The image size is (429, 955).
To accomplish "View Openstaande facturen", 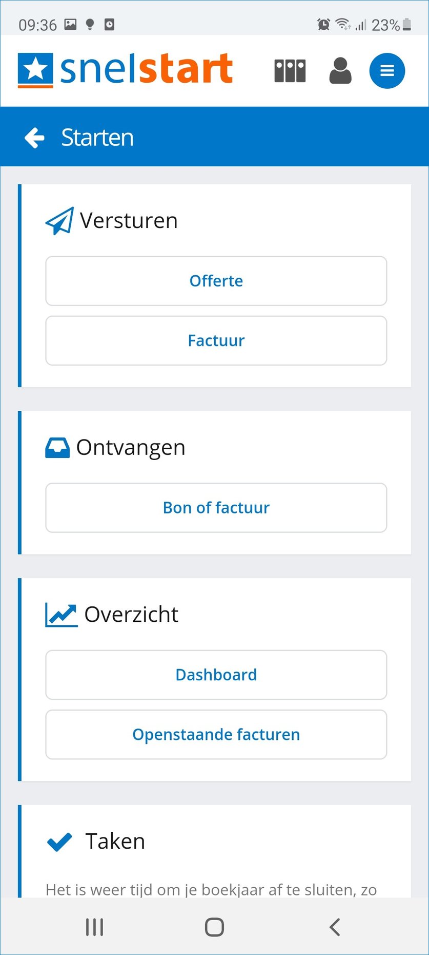I will (x=216, y=734).
